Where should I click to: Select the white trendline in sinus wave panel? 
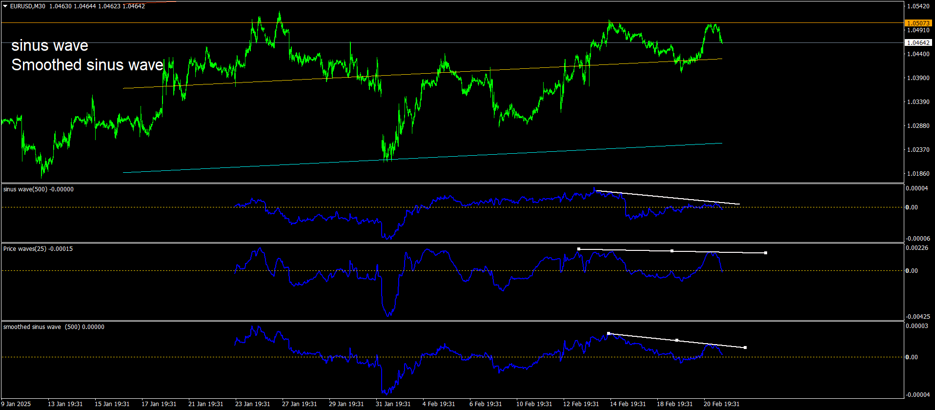click(667, 197)
